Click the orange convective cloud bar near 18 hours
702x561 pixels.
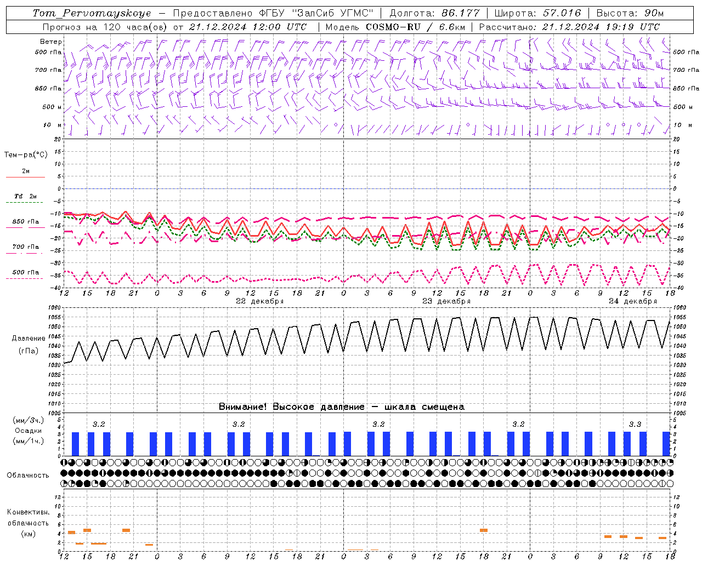tap(483, 530)
